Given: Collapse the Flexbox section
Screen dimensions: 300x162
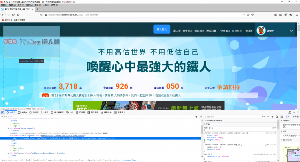Looking at the screenshot, I should [281, 121].
